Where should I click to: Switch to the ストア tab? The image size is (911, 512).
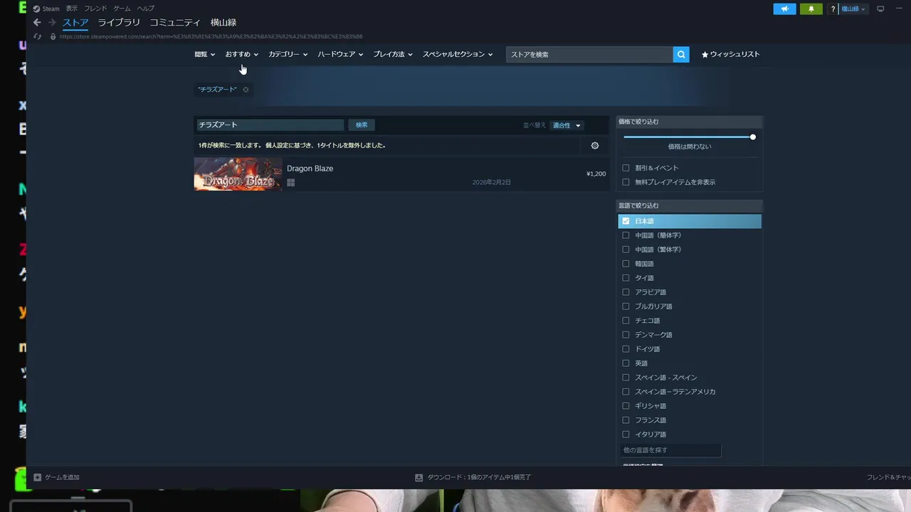pos(75,23)
